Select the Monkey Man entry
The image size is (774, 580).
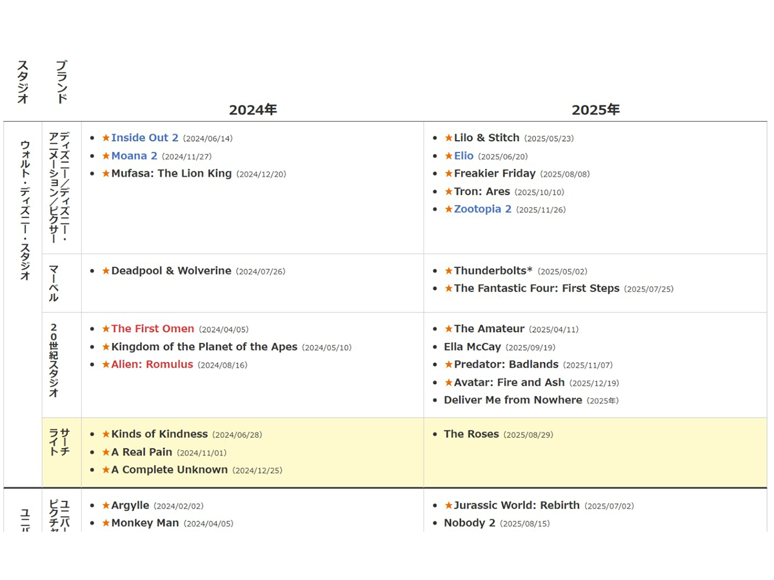(x=145, y=523)
